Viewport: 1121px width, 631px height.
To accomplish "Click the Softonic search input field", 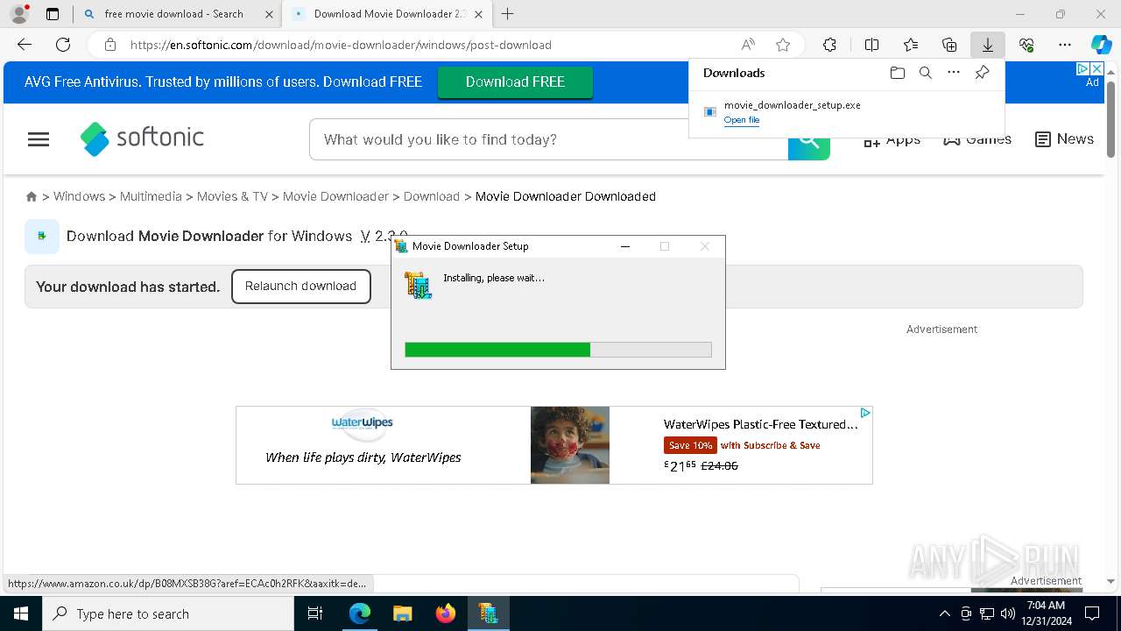I will tap(549, 139).
